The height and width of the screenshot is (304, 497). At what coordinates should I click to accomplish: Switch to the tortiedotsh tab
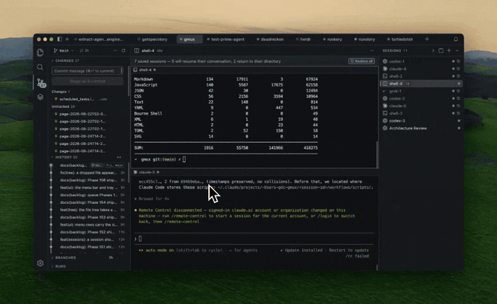[400, 40]
